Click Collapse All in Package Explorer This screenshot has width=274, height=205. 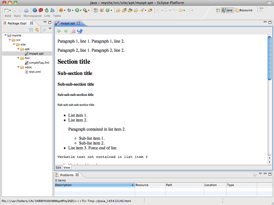tap(31, 30)
